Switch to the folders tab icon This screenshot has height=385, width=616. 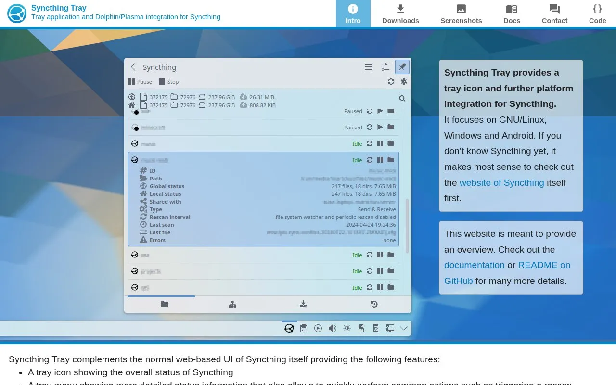(x=165, y=304)
